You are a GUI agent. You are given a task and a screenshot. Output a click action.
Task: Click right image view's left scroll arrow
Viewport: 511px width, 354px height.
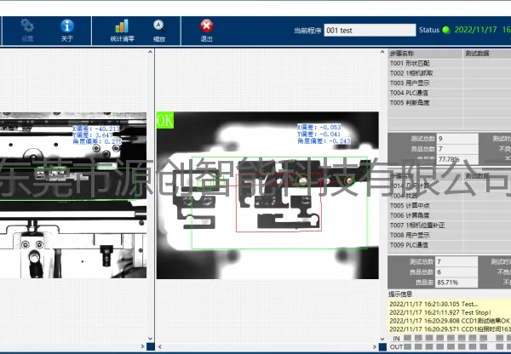160,347
